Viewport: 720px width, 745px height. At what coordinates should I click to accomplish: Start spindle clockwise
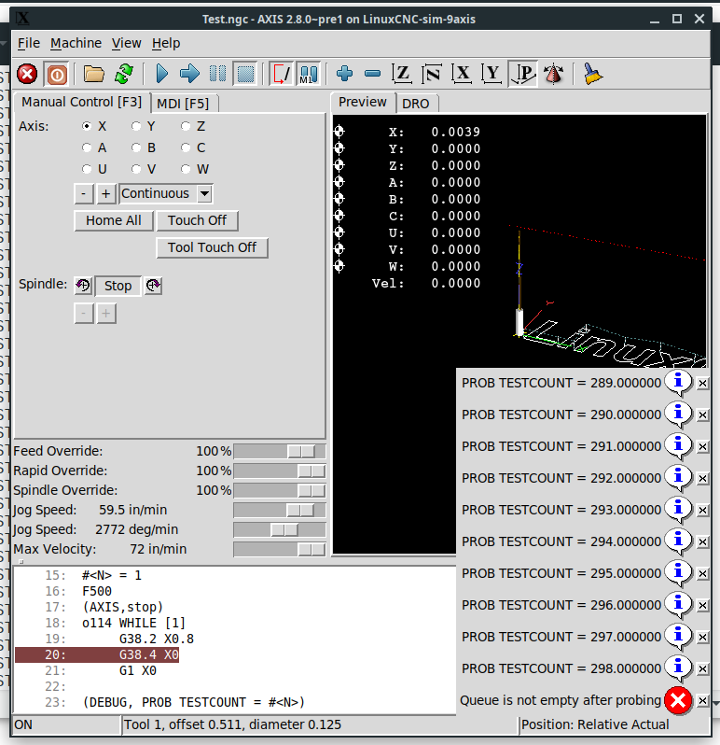(x=153, y=286)
